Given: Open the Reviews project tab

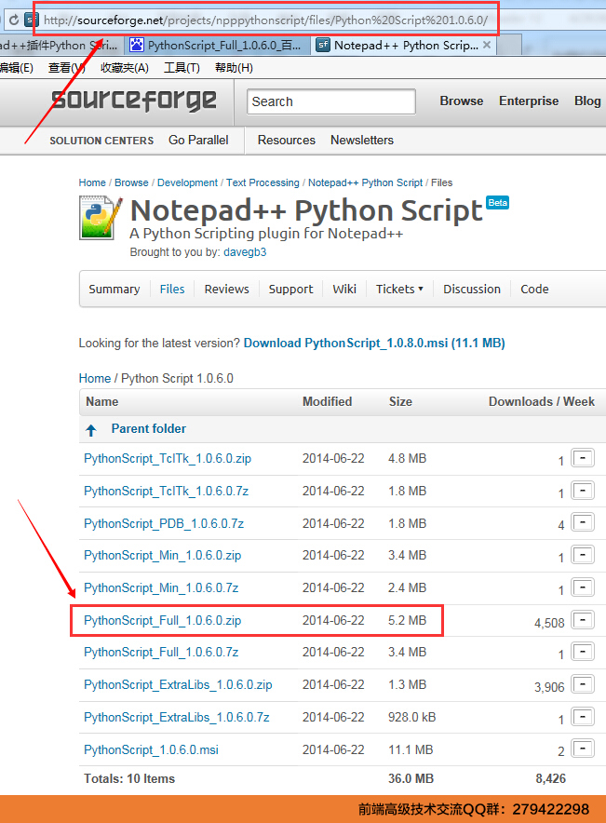Looking at the screenshot, I should coord(226,289).
